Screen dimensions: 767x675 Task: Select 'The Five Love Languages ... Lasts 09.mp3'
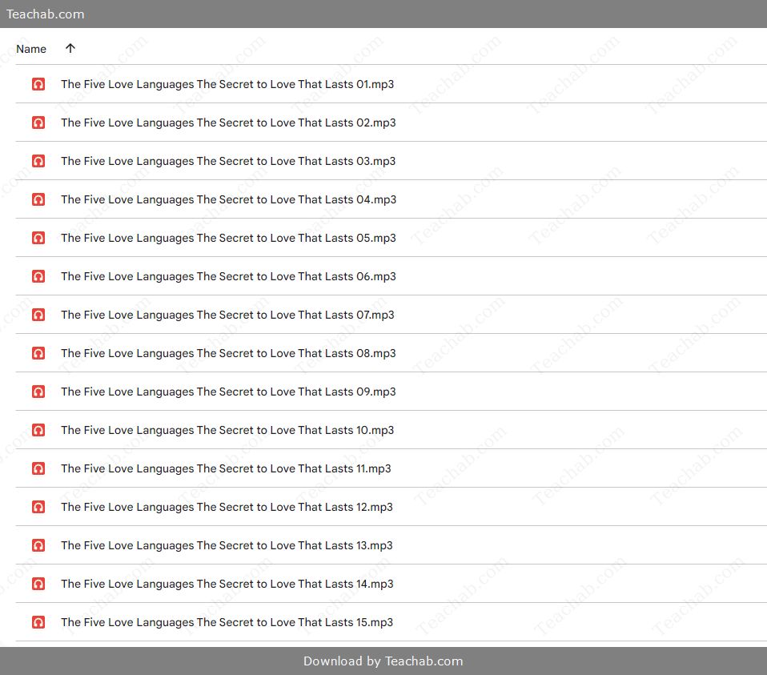pos(228,392)
